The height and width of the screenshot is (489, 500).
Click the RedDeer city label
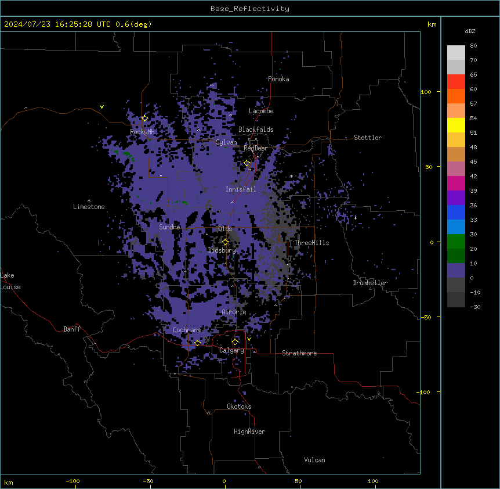(255, 148)
